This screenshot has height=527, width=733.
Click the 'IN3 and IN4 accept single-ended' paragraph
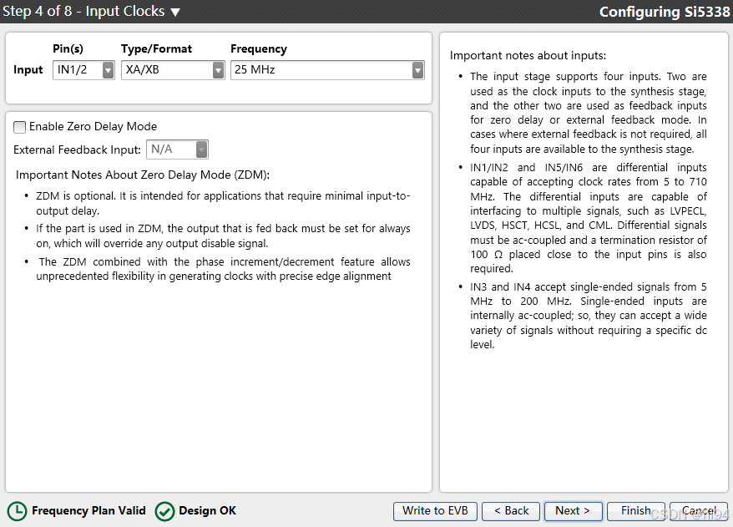coord(588,316)
